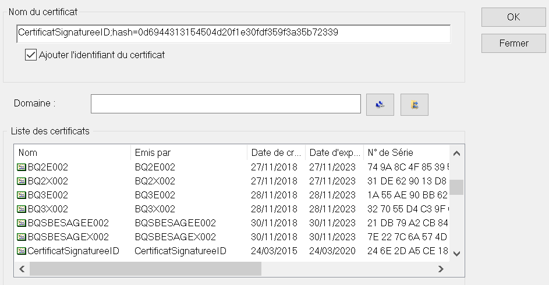Sort list by Nom column header
This screenshot has height=285, width=549.
71,153
